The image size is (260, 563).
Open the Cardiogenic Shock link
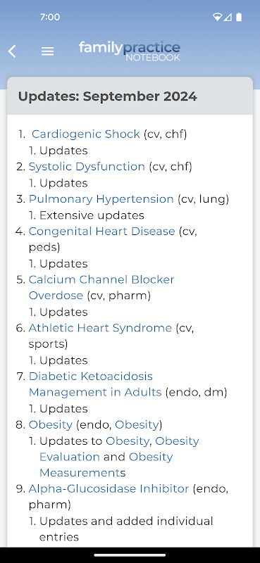point(85,134)
